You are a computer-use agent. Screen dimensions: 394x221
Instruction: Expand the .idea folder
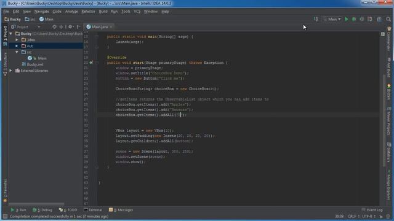(x=17, y=40)
